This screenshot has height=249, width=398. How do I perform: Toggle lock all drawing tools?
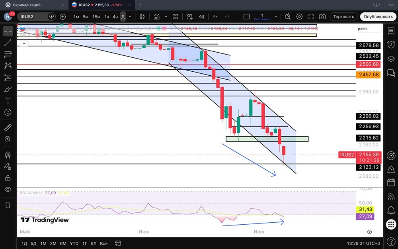coord(8,178)
